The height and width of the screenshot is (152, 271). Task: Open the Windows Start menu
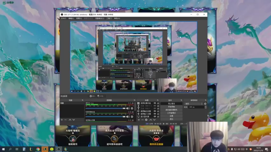tap(3, 149)
